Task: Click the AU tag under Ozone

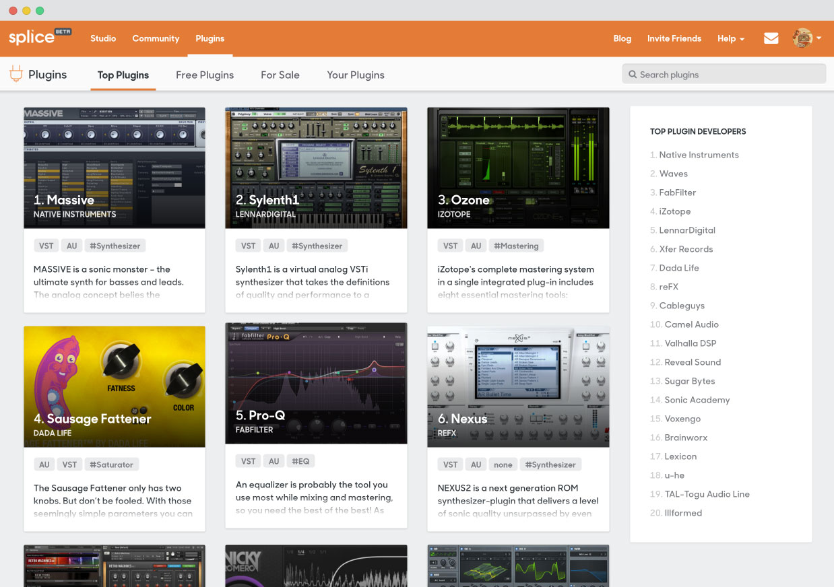Action: coord(476,246)
